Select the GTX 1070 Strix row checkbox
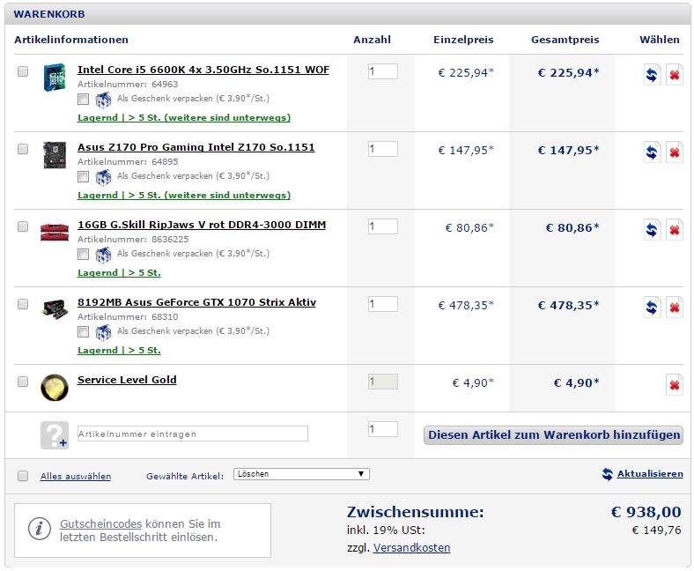Image resolution: width=694 pixels, height=571 pixels. 23,304
